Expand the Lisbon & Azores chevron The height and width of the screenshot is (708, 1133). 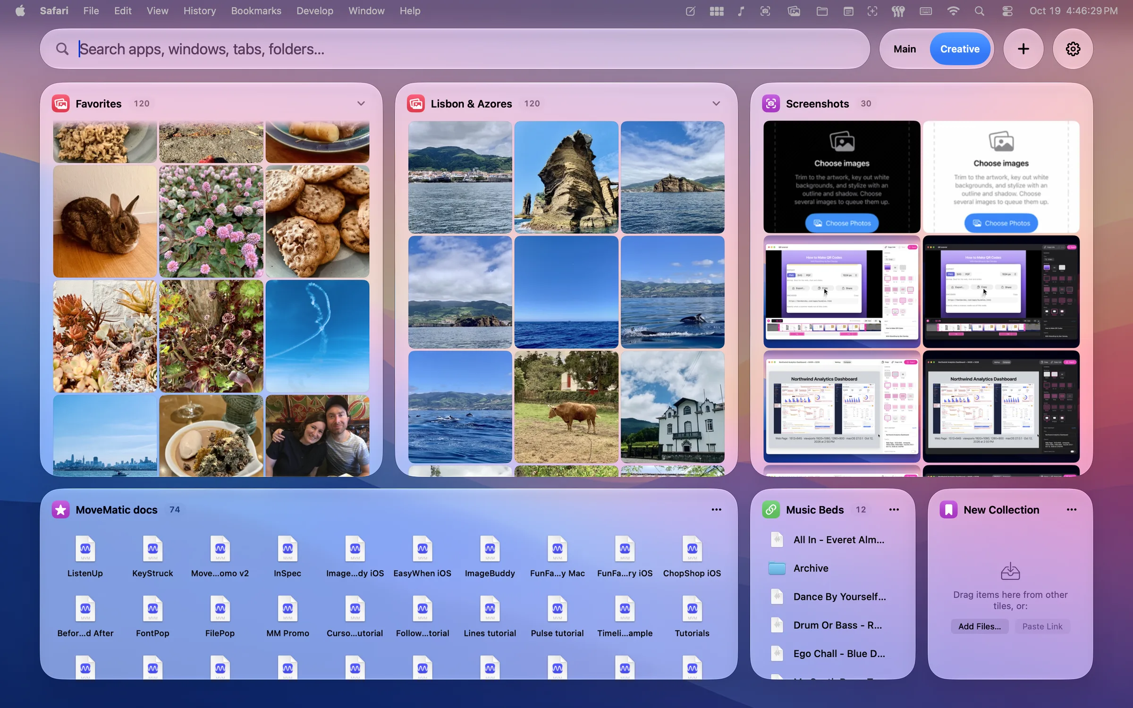pos(716,103)
